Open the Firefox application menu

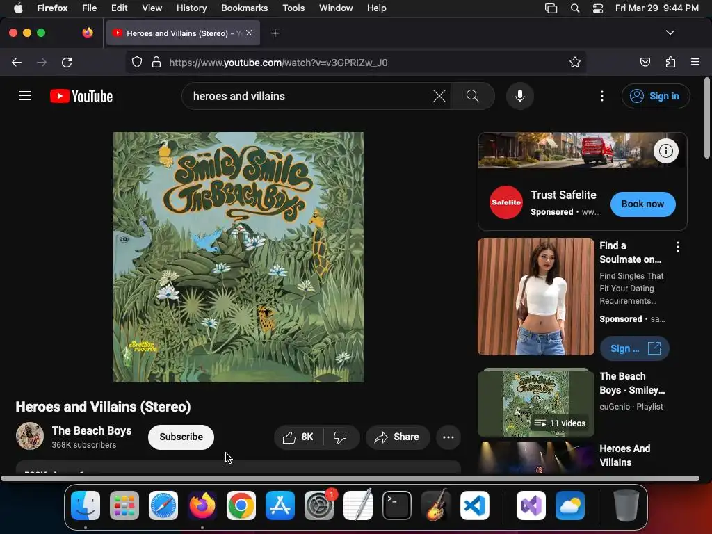coord(695,62)
